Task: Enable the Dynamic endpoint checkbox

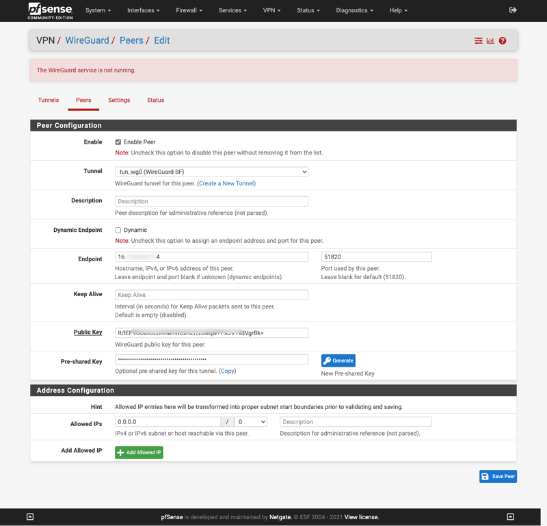Action: tap(118, 231)
